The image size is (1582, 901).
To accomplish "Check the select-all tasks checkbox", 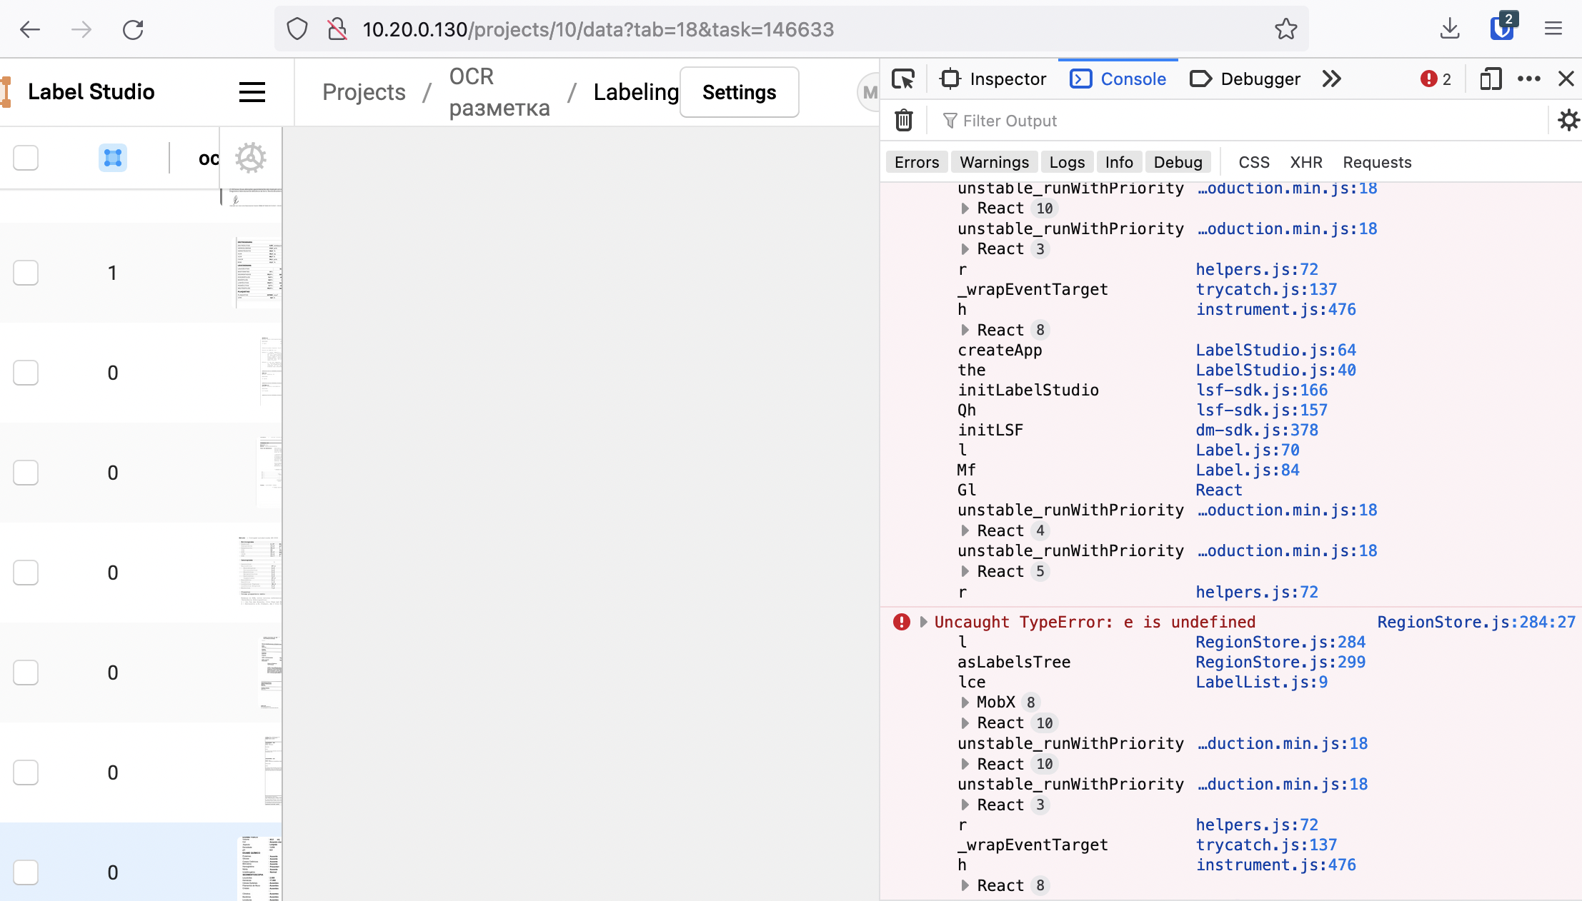I will [26, 158].
